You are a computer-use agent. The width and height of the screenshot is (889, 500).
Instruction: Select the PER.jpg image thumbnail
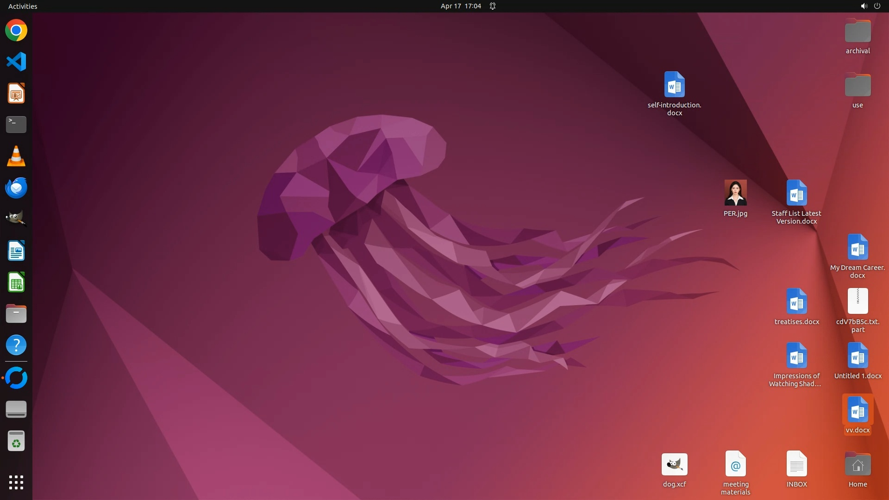click(x=735, y=193)
